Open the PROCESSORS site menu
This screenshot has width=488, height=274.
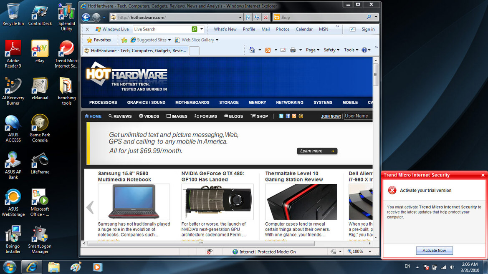[x=103, y=102]
